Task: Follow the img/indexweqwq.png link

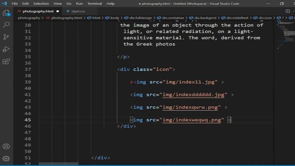Action: [192, 120]
